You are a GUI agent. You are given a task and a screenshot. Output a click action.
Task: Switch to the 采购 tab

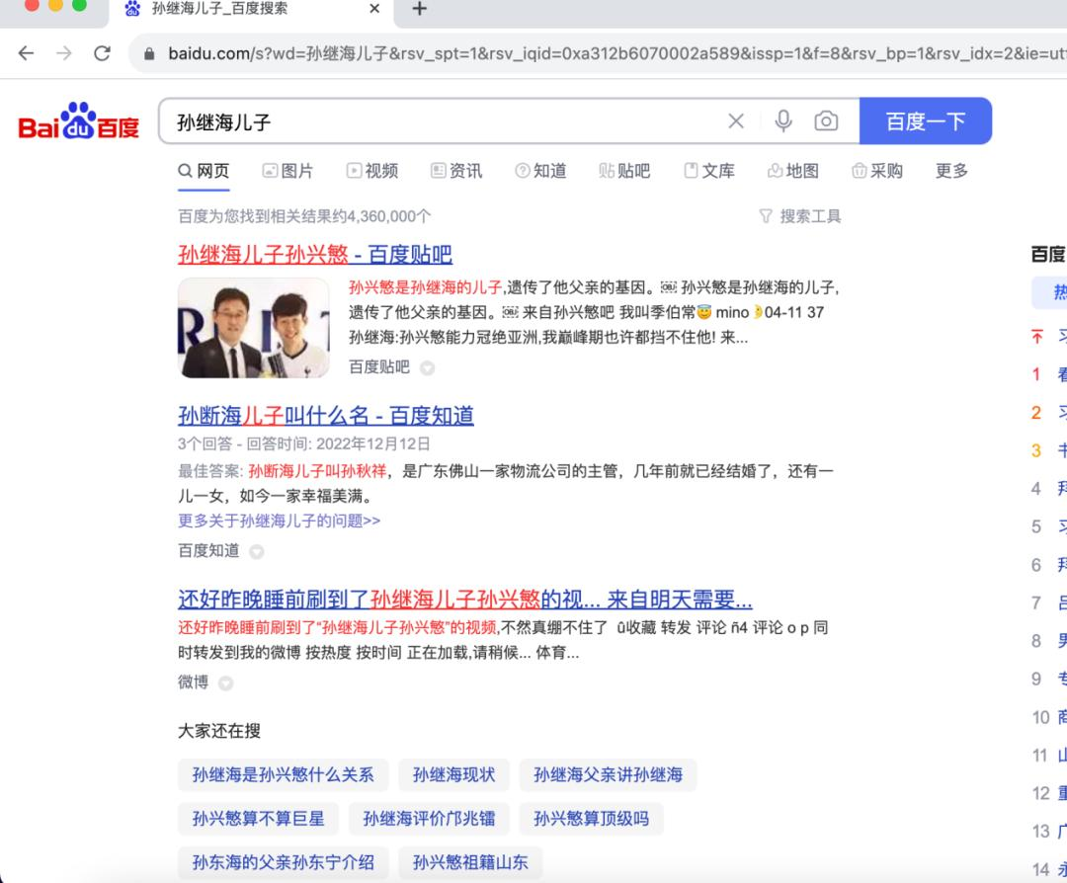click(x=878, y=171)
